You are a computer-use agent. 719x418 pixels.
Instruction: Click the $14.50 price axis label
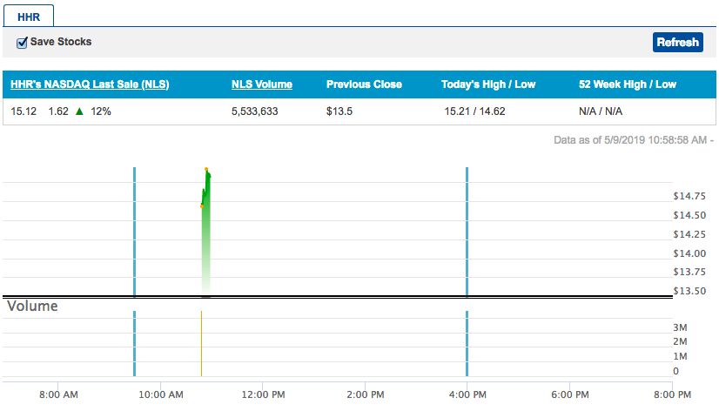point(689,215)
